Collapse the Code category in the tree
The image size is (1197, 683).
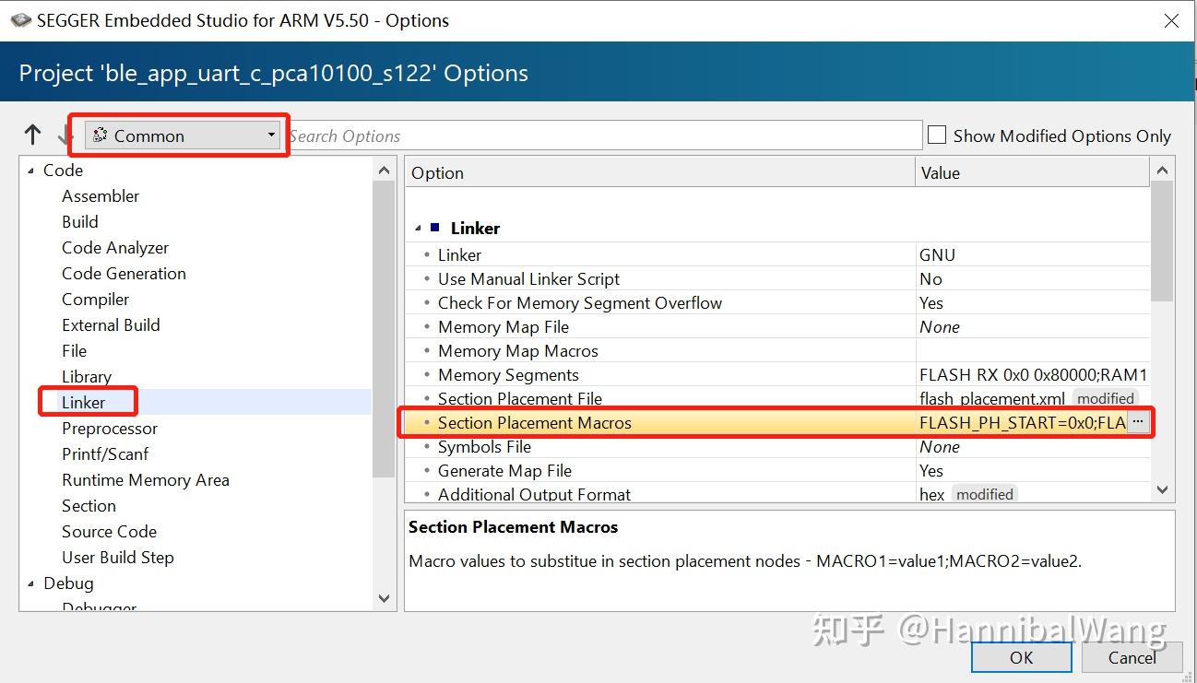[33, 170]
